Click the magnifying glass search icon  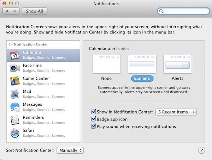click(161, 11)
